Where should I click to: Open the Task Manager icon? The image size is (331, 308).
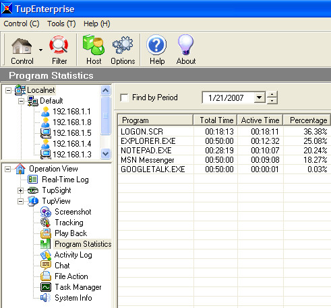pos(46,287)
